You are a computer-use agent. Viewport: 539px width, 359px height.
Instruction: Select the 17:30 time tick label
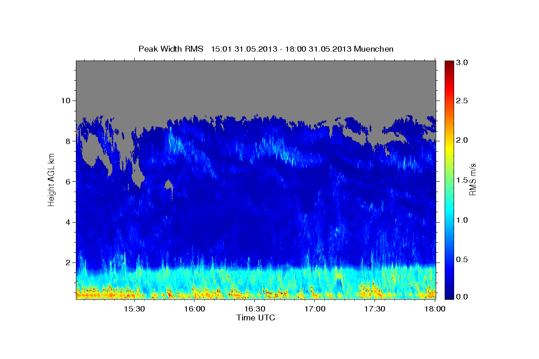click(x=375, y=309)
